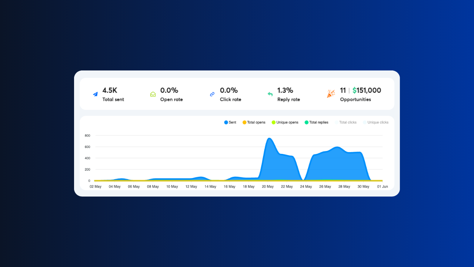The width and height of the screenshot is (474, 267).
Task: Click the 01 Jun x-axis label
Action: pyautogui.click(x=383, y=187)
